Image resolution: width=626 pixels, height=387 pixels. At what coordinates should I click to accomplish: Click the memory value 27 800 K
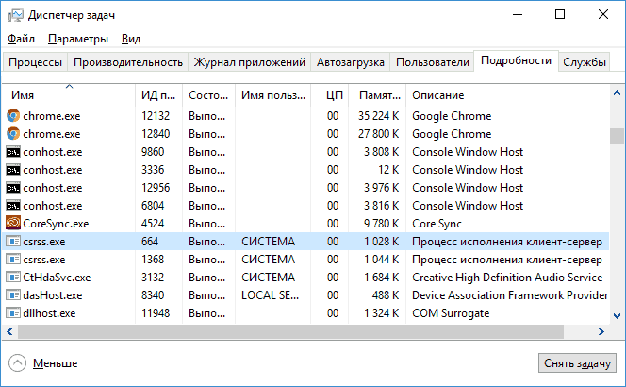(x=378, y=134)
